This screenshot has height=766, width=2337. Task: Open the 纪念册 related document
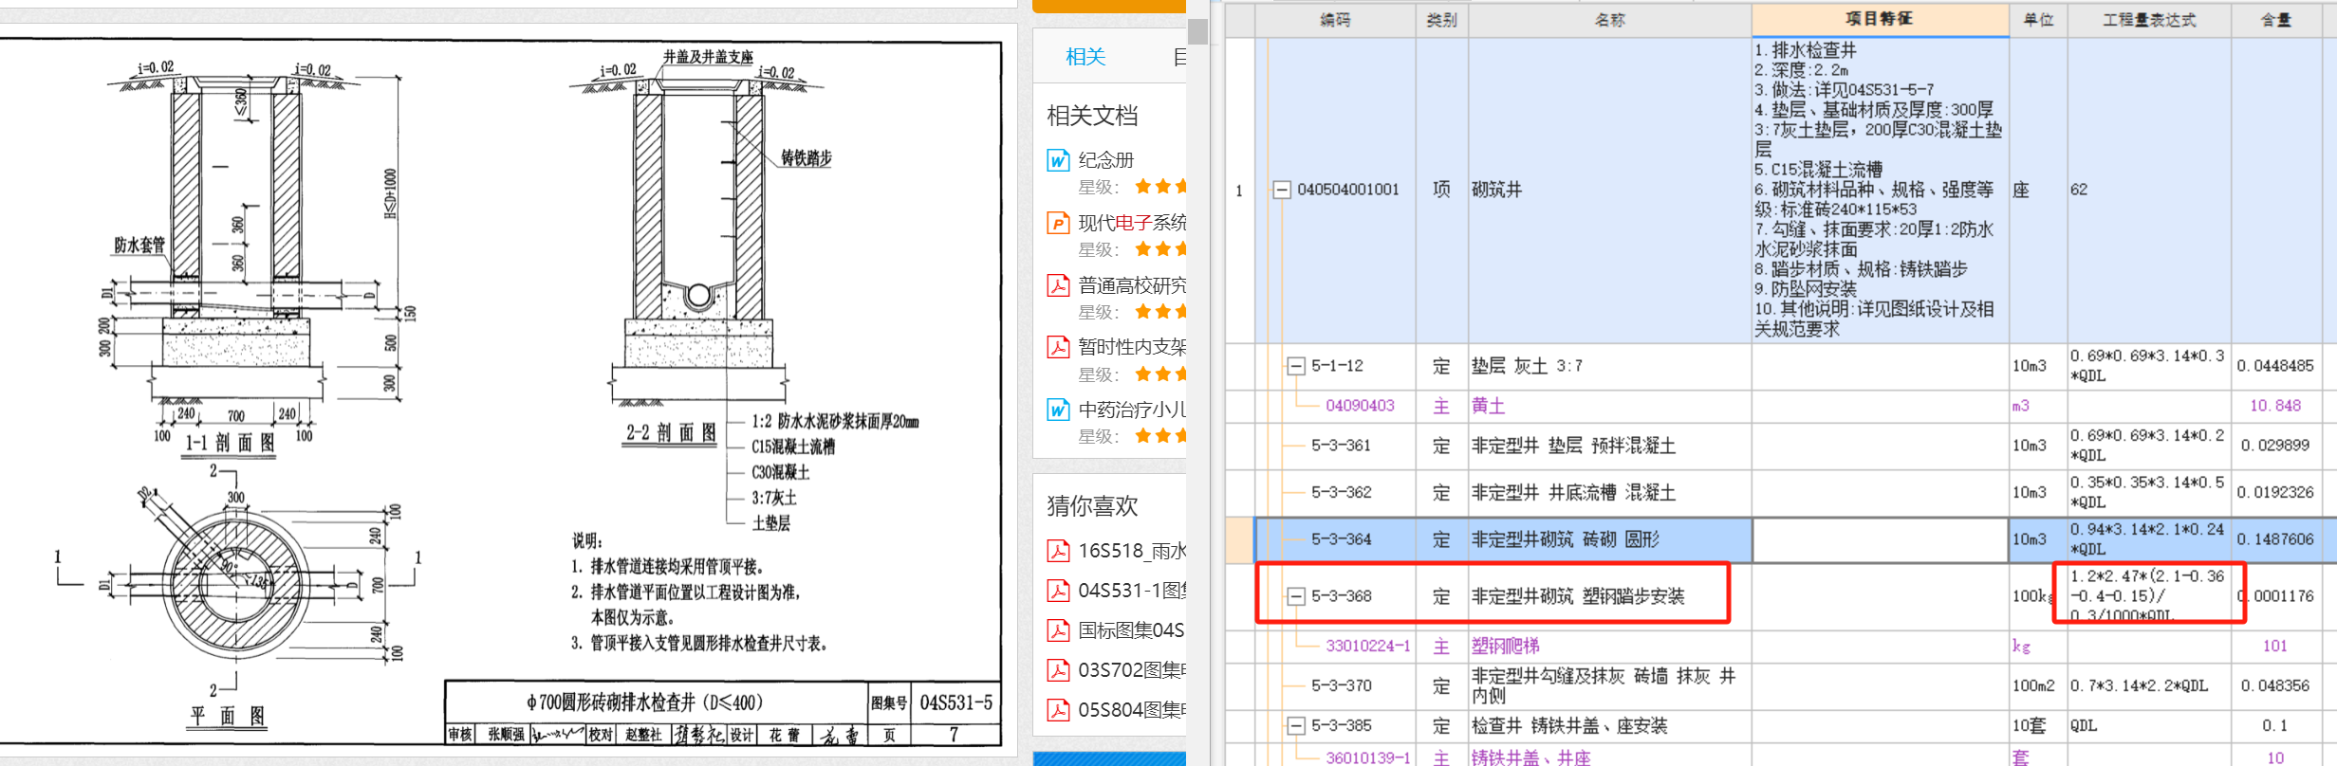(1106, 160)
